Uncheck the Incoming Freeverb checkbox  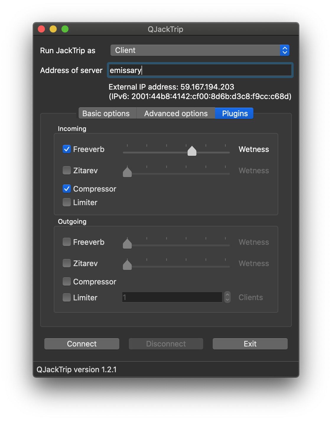tap(67, 149)
